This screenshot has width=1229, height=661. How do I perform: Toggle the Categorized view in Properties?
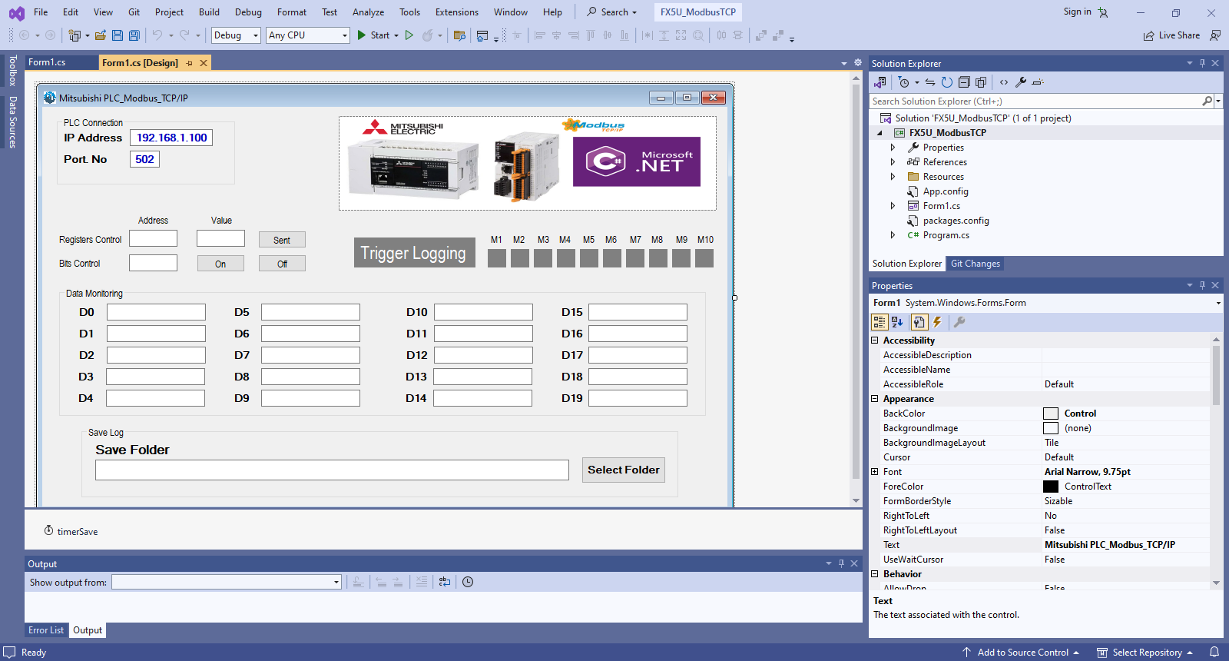[x=880, y=322]
